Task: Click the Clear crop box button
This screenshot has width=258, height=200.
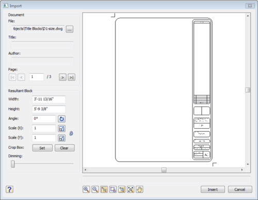Action: tap(64, 148)
